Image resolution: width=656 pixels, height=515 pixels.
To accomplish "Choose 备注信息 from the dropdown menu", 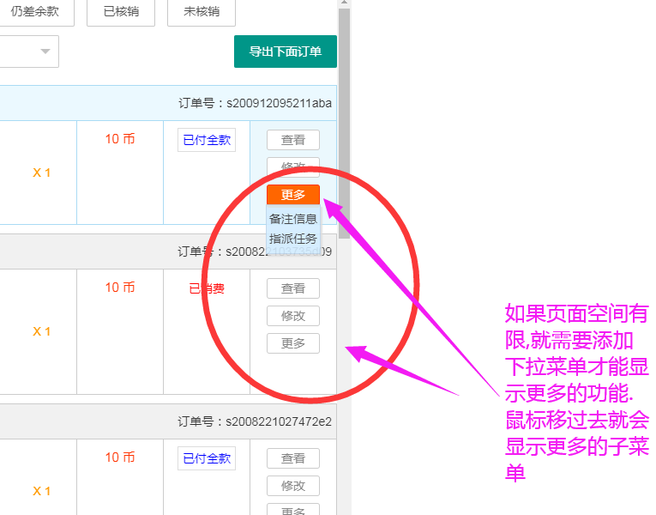I will 292,219.
